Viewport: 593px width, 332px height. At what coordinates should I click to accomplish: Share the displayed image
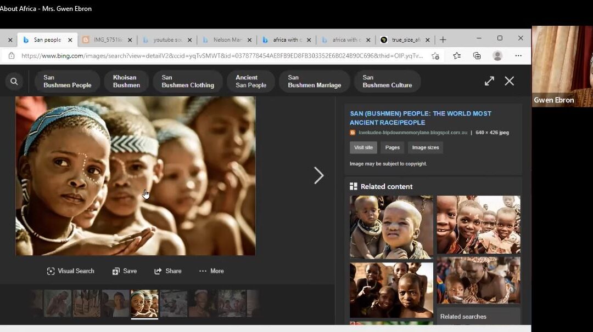168,271
